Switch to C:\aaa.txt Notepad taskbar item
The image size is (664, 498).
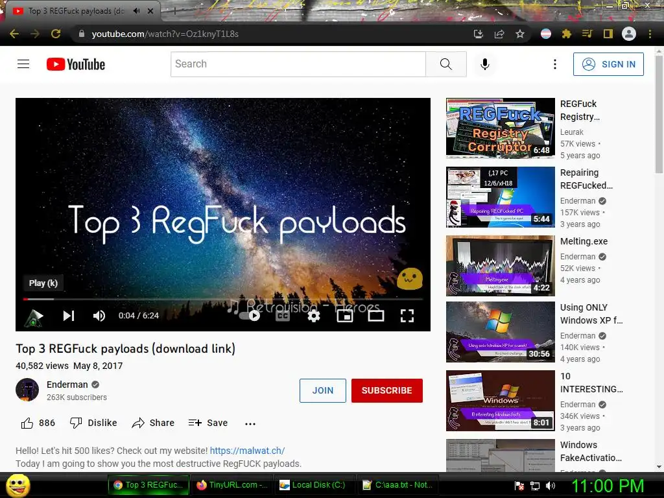[x=398, y=485]
